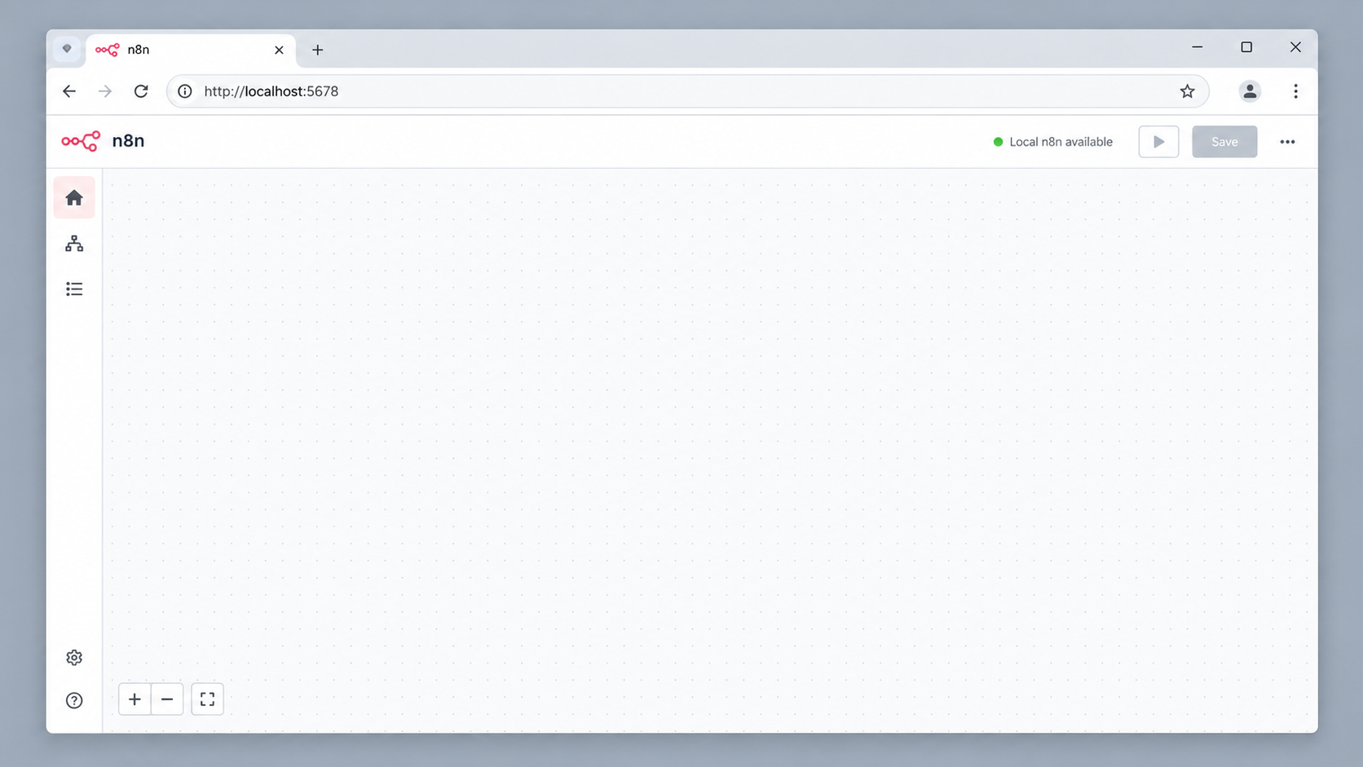The width and height of the screenshot is (1363, 767).
Task: Save the workflow
Action: coord(1224,142)
